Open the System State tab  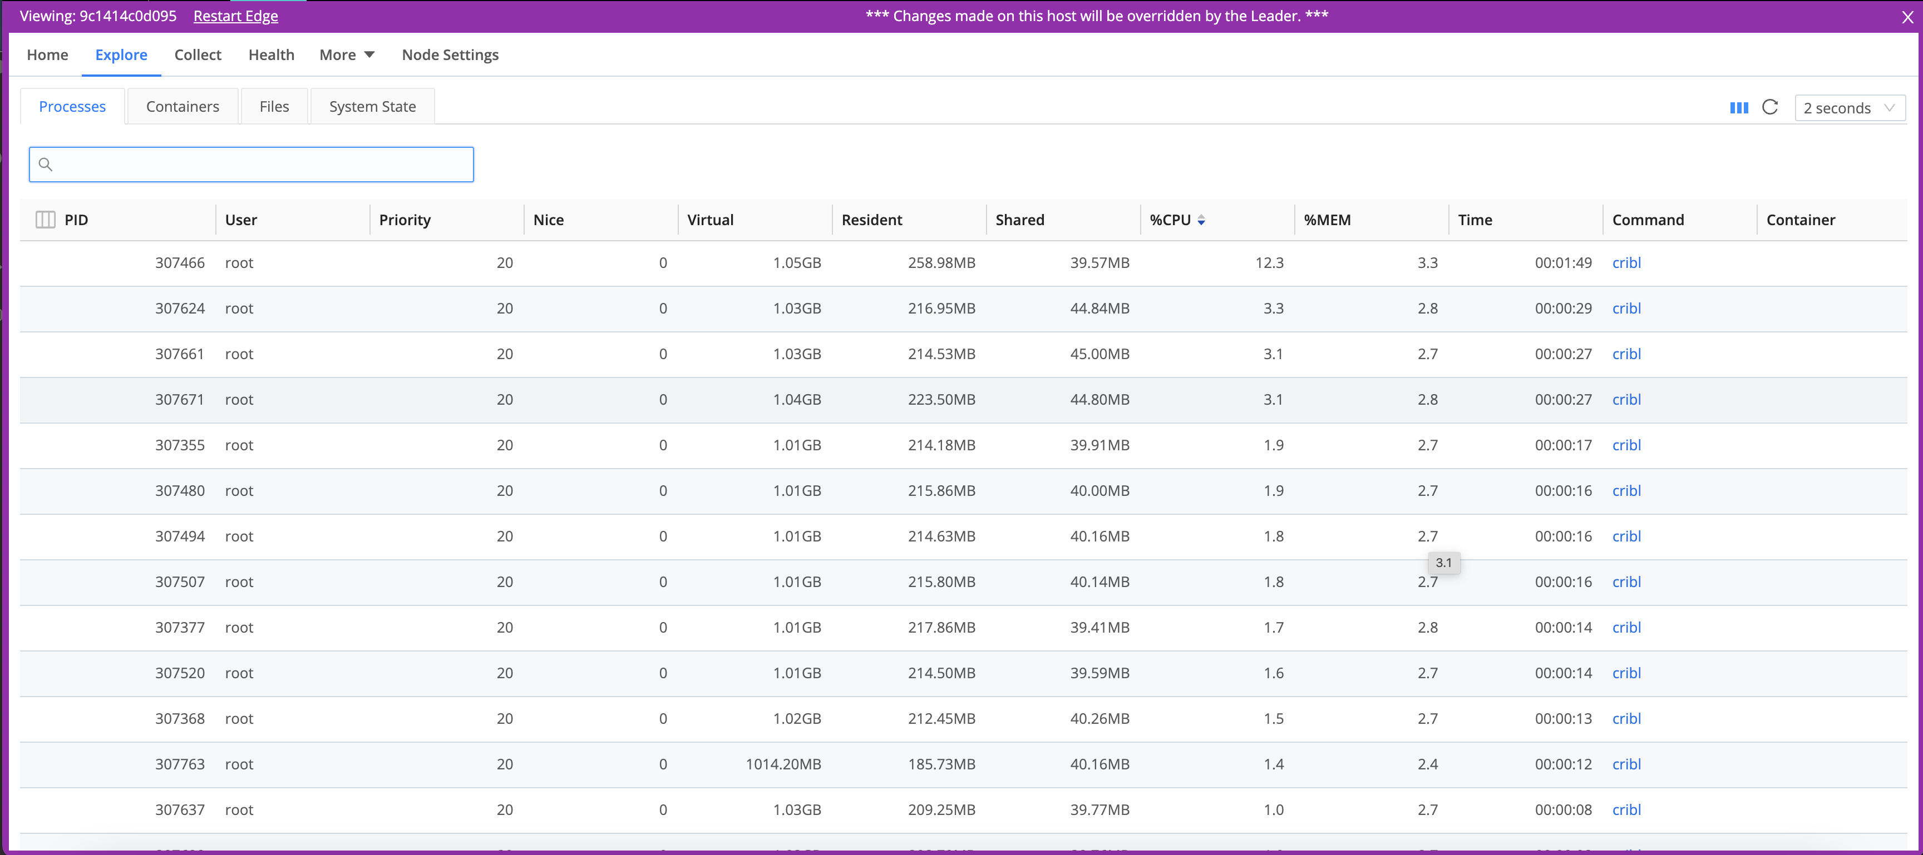(372, 106)
